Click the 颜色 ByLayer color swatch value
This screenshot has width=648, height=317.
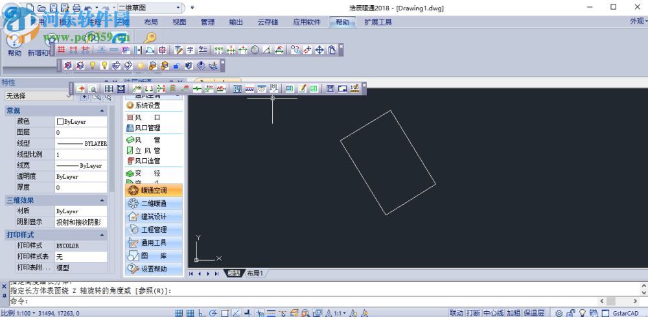[81, 122]
